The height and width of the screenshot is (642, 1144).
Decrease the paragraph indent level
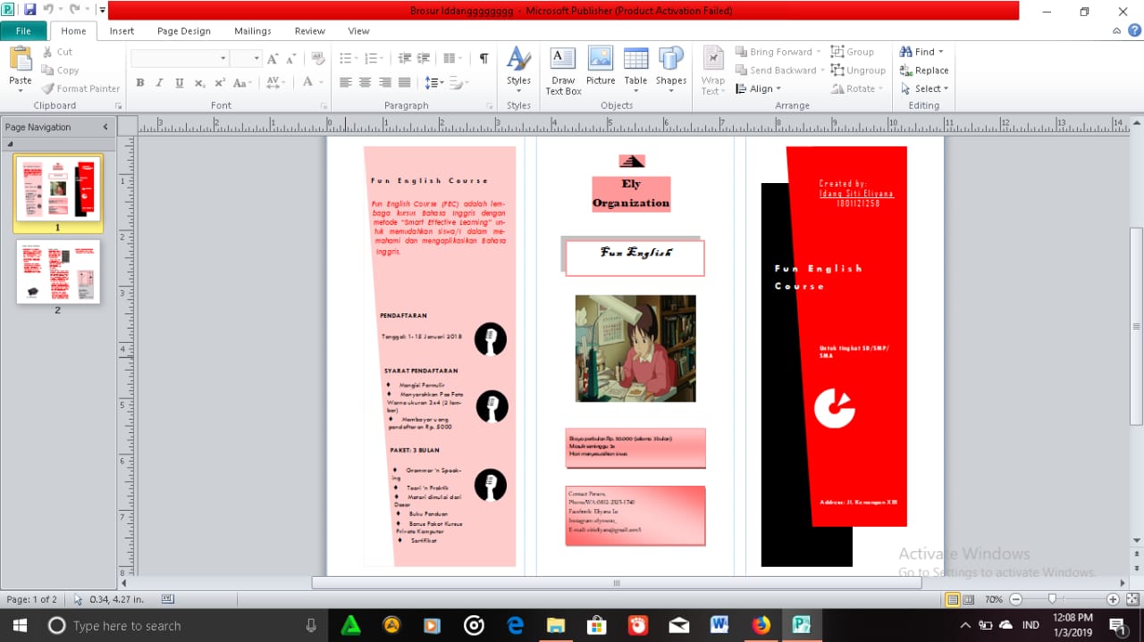pyautogui.click(x=404, y=58)
